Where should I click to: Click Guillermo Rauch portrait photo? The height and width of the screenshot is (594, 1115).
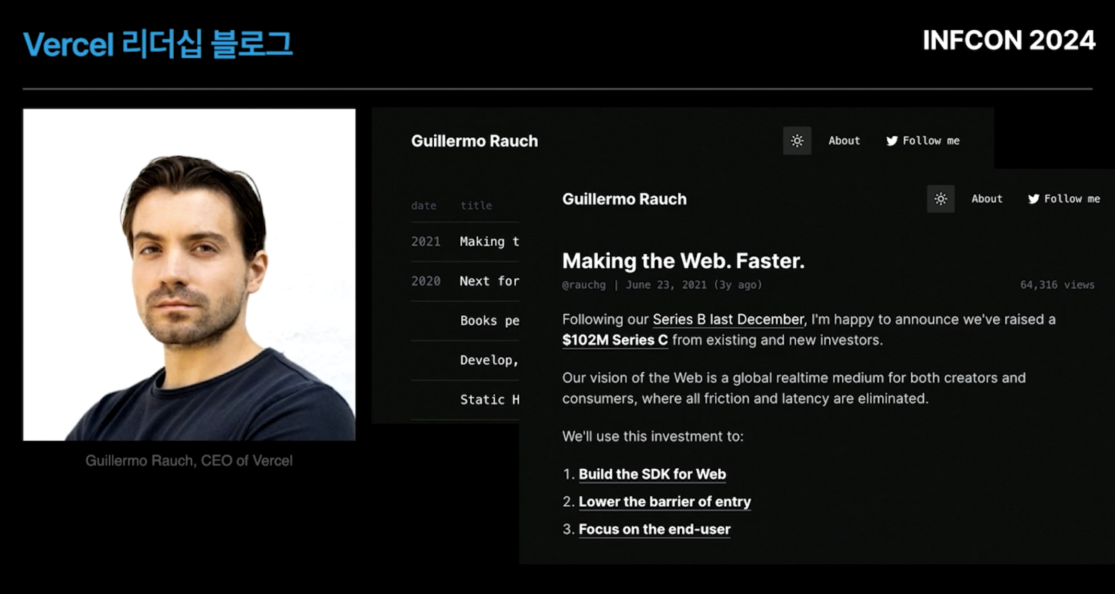pos(189,275)
